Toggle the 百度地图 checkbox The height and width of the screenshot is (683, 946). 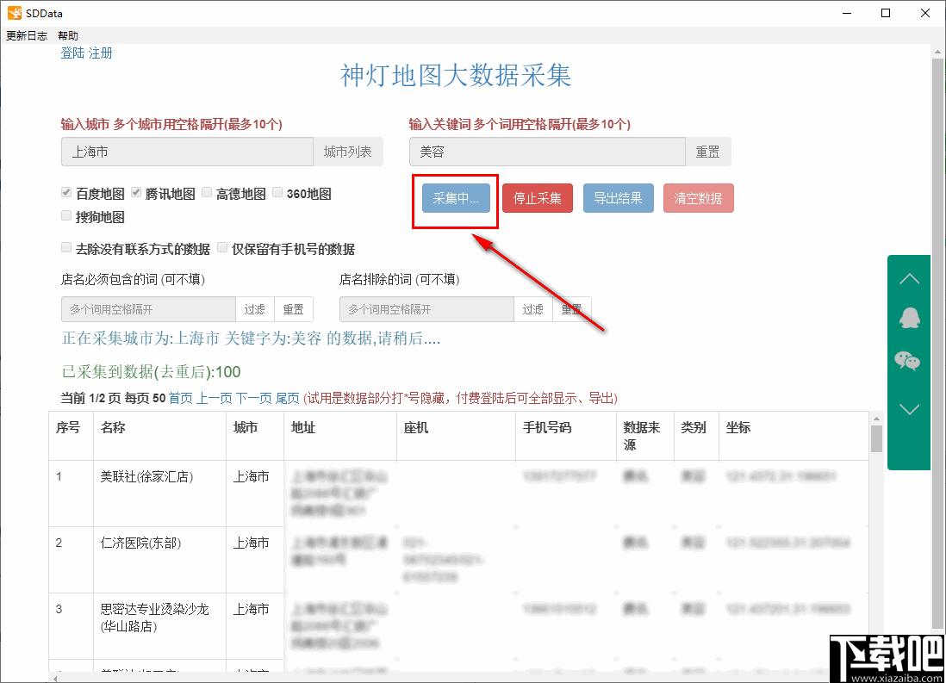pyautogui.click(x=66, y=192)
